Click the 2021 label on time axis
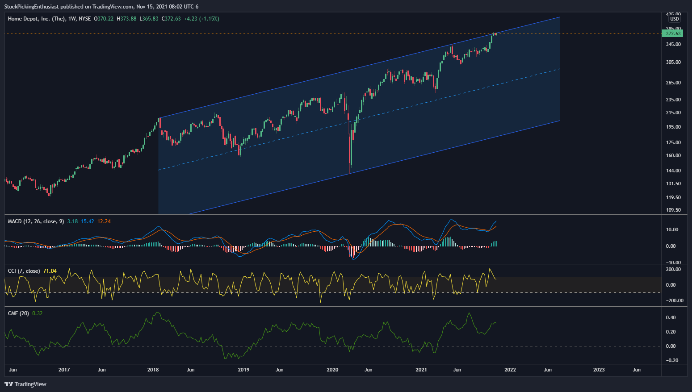 (x=421, y=370)
